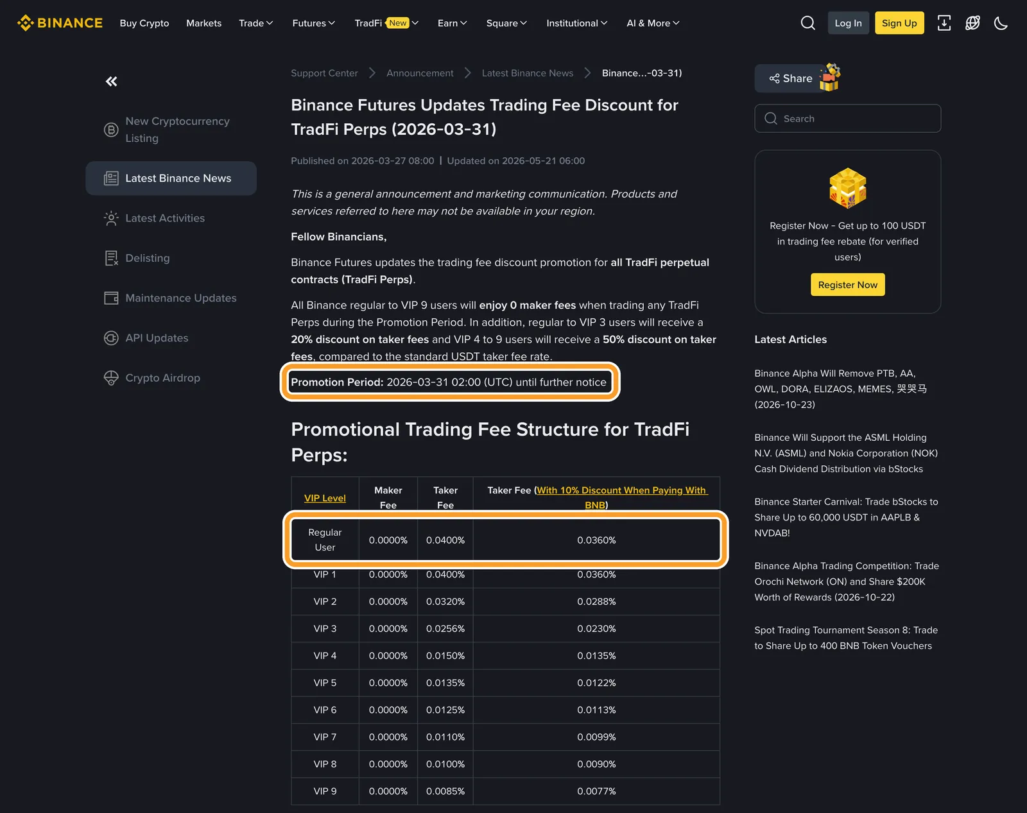Open the VIP Level link
This screenshot has width=1027, height=813.
(x=325, y=498)
